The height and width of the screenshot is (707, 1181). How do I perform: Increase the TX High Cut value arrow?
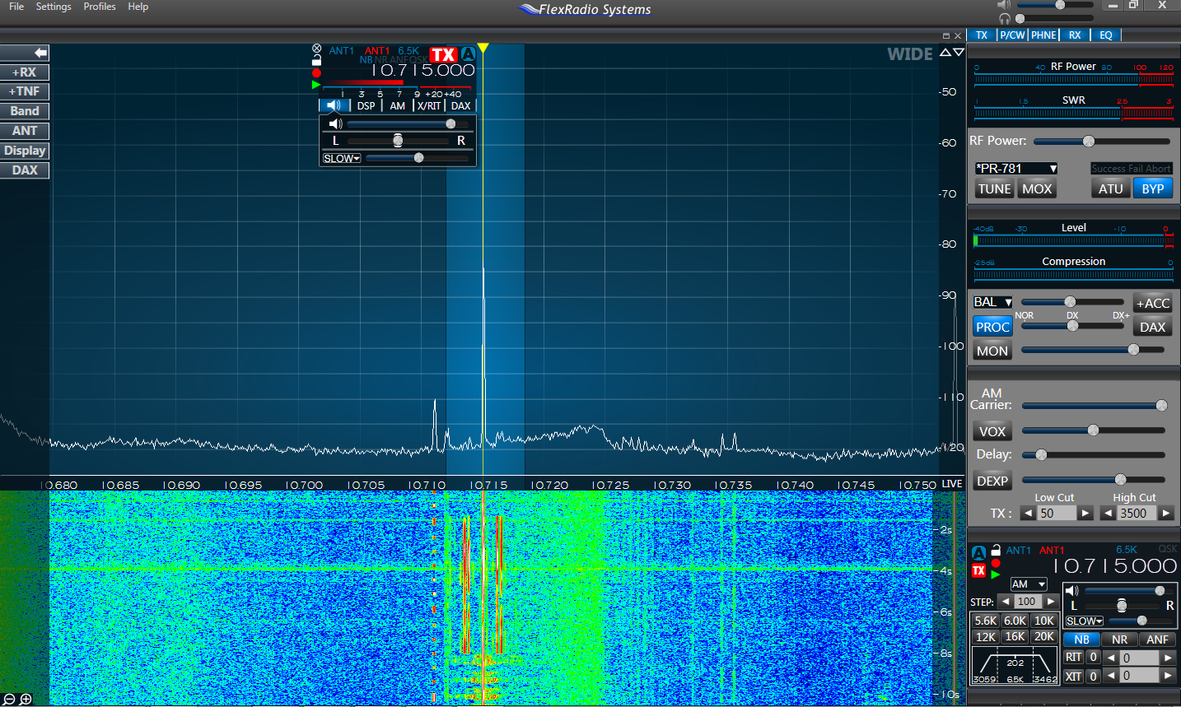(x=1166, y=514)
